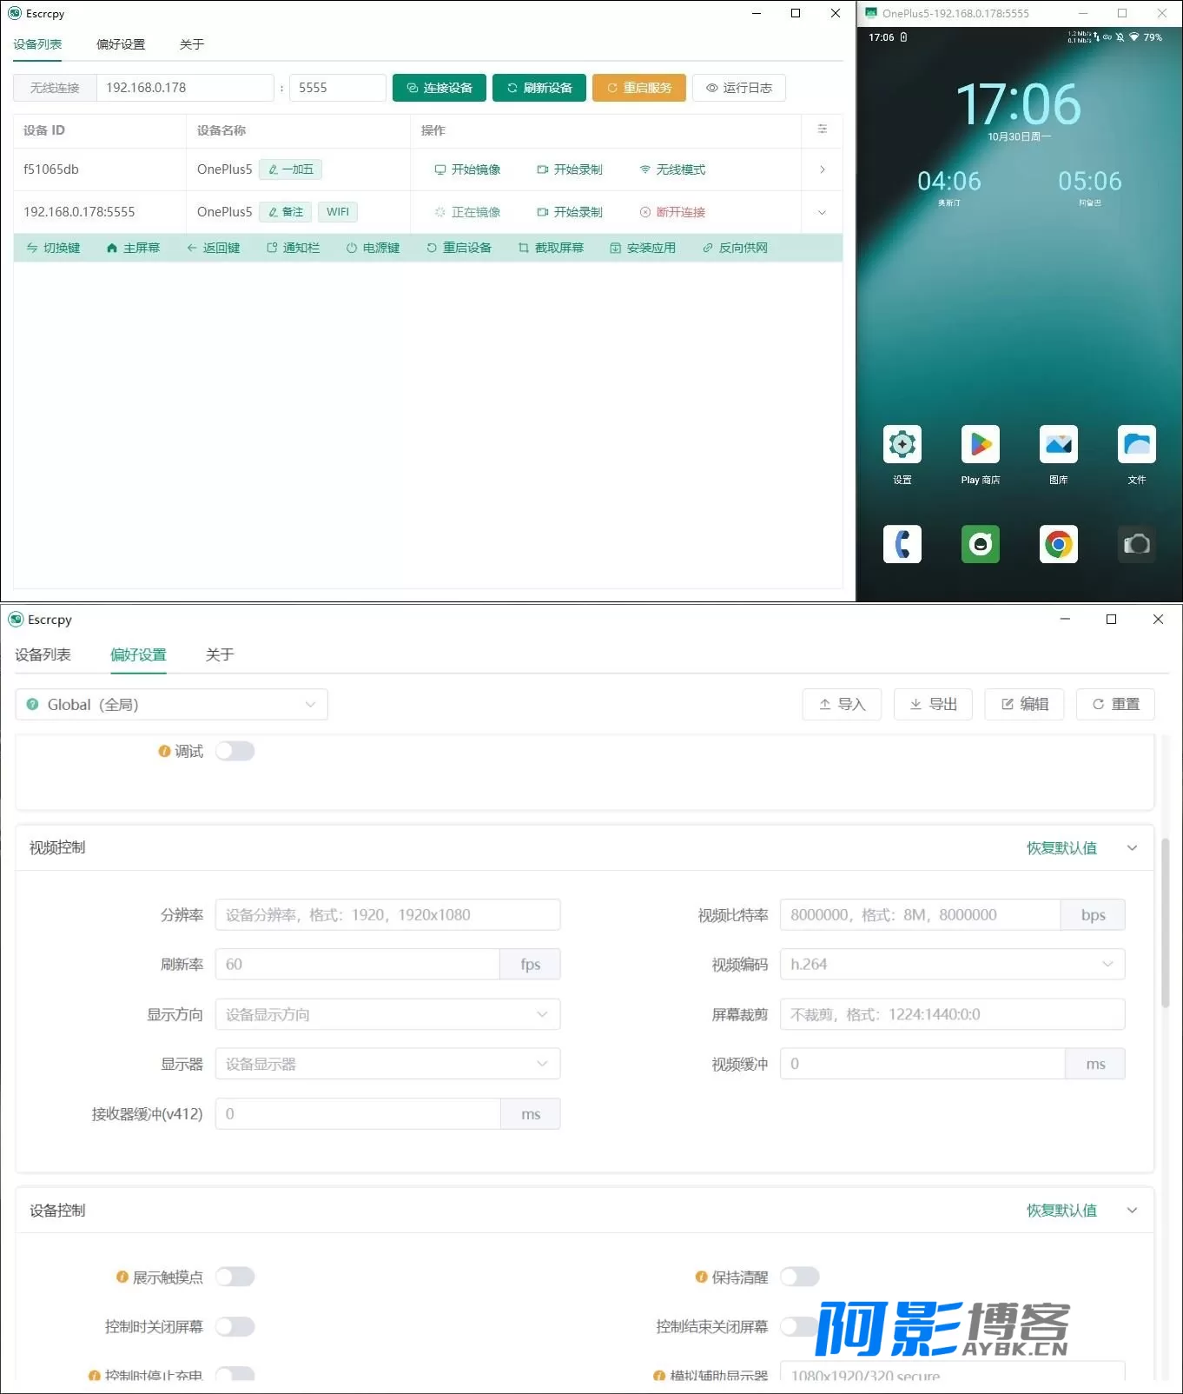This screenshot has width=1183, height=1394.
Task: Click the 连接设备 button
Action: (439, 88)
